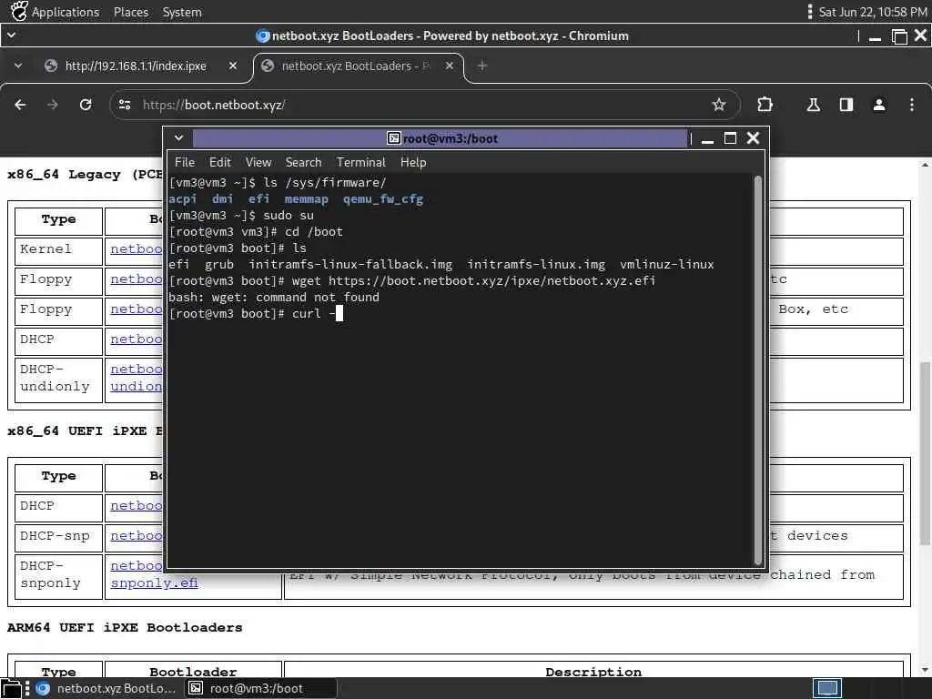Click the terminal cursor after 'curl -'
This screenshot has width=932, height=699.
(x=339, y=313)
